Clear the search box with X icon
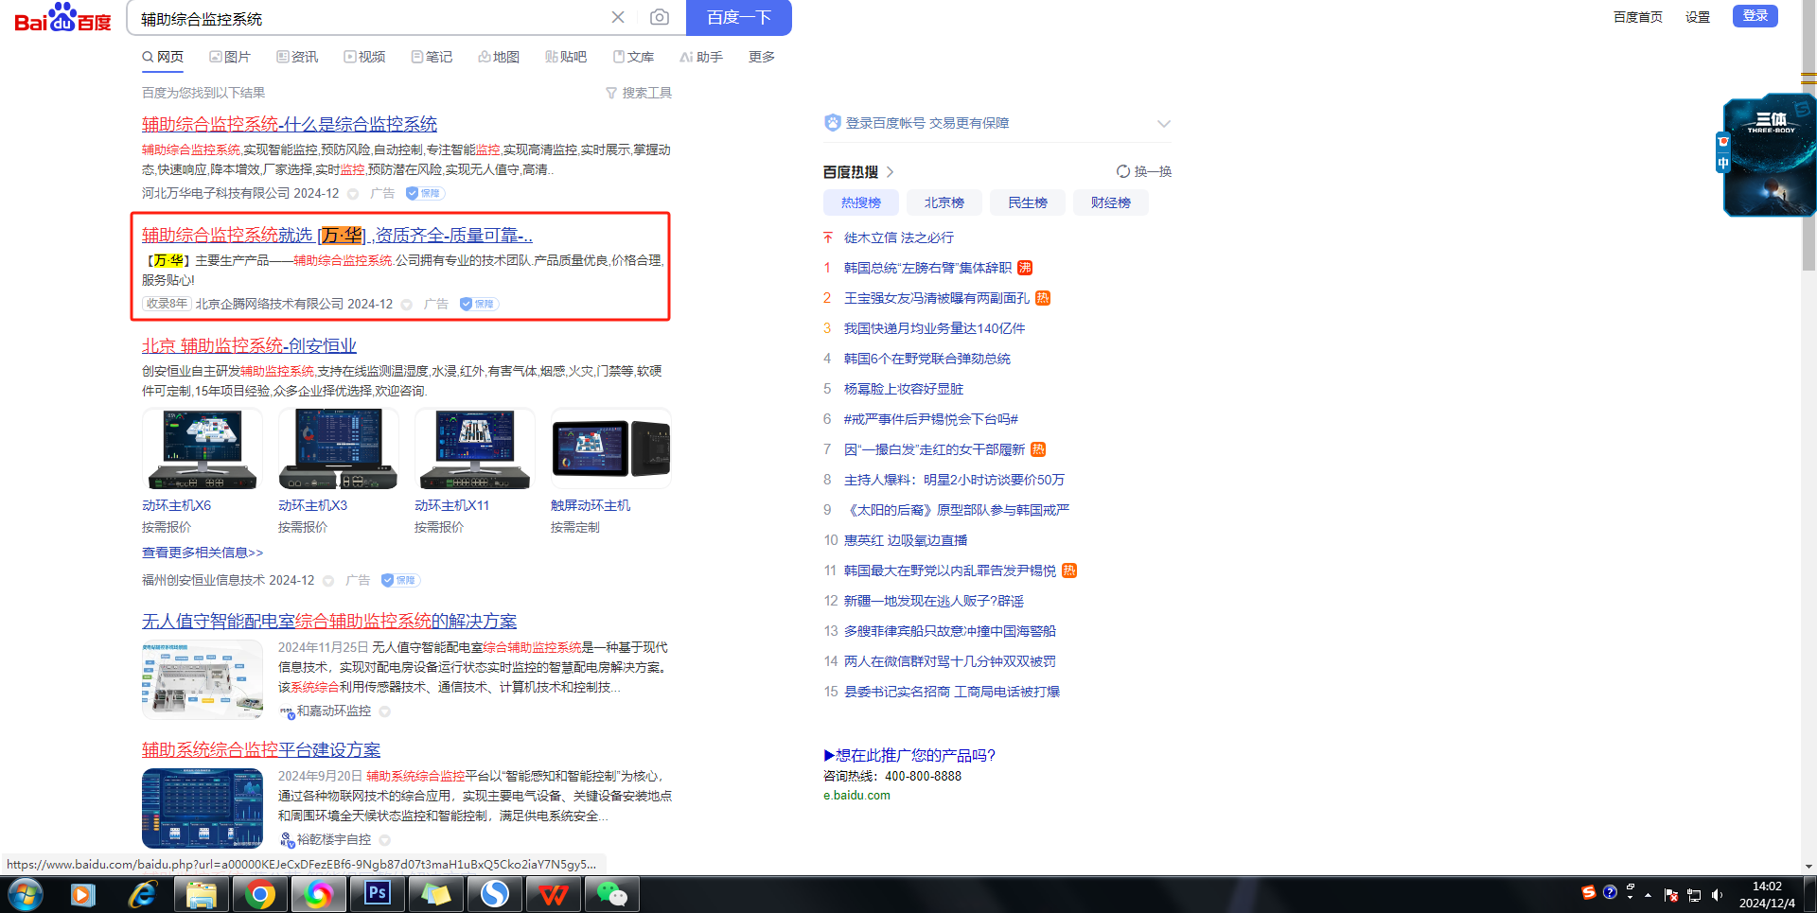Image resolution: width=1817 pixels, height=913 pixels. pyautogui.click(x=618, y=17)
